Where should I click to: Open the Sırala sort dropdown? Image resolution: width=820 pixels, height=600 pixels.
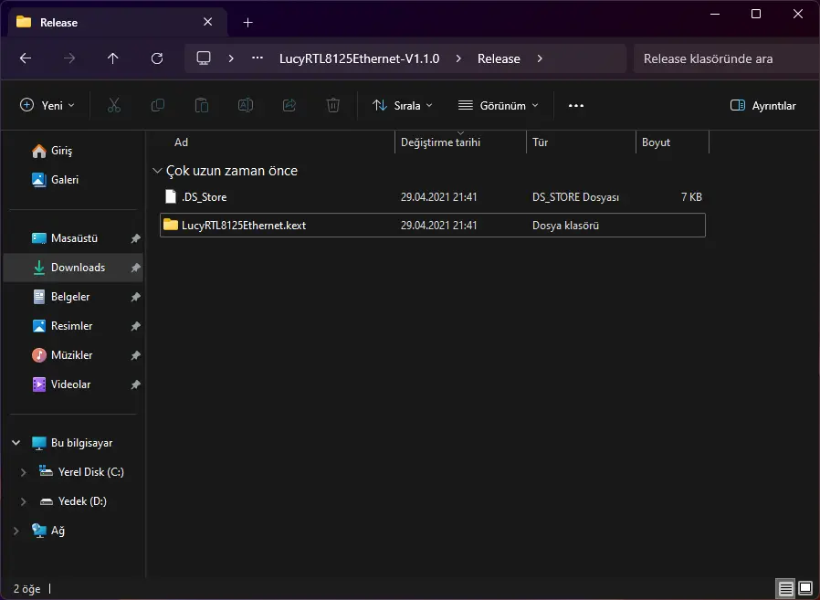point(402,106)
